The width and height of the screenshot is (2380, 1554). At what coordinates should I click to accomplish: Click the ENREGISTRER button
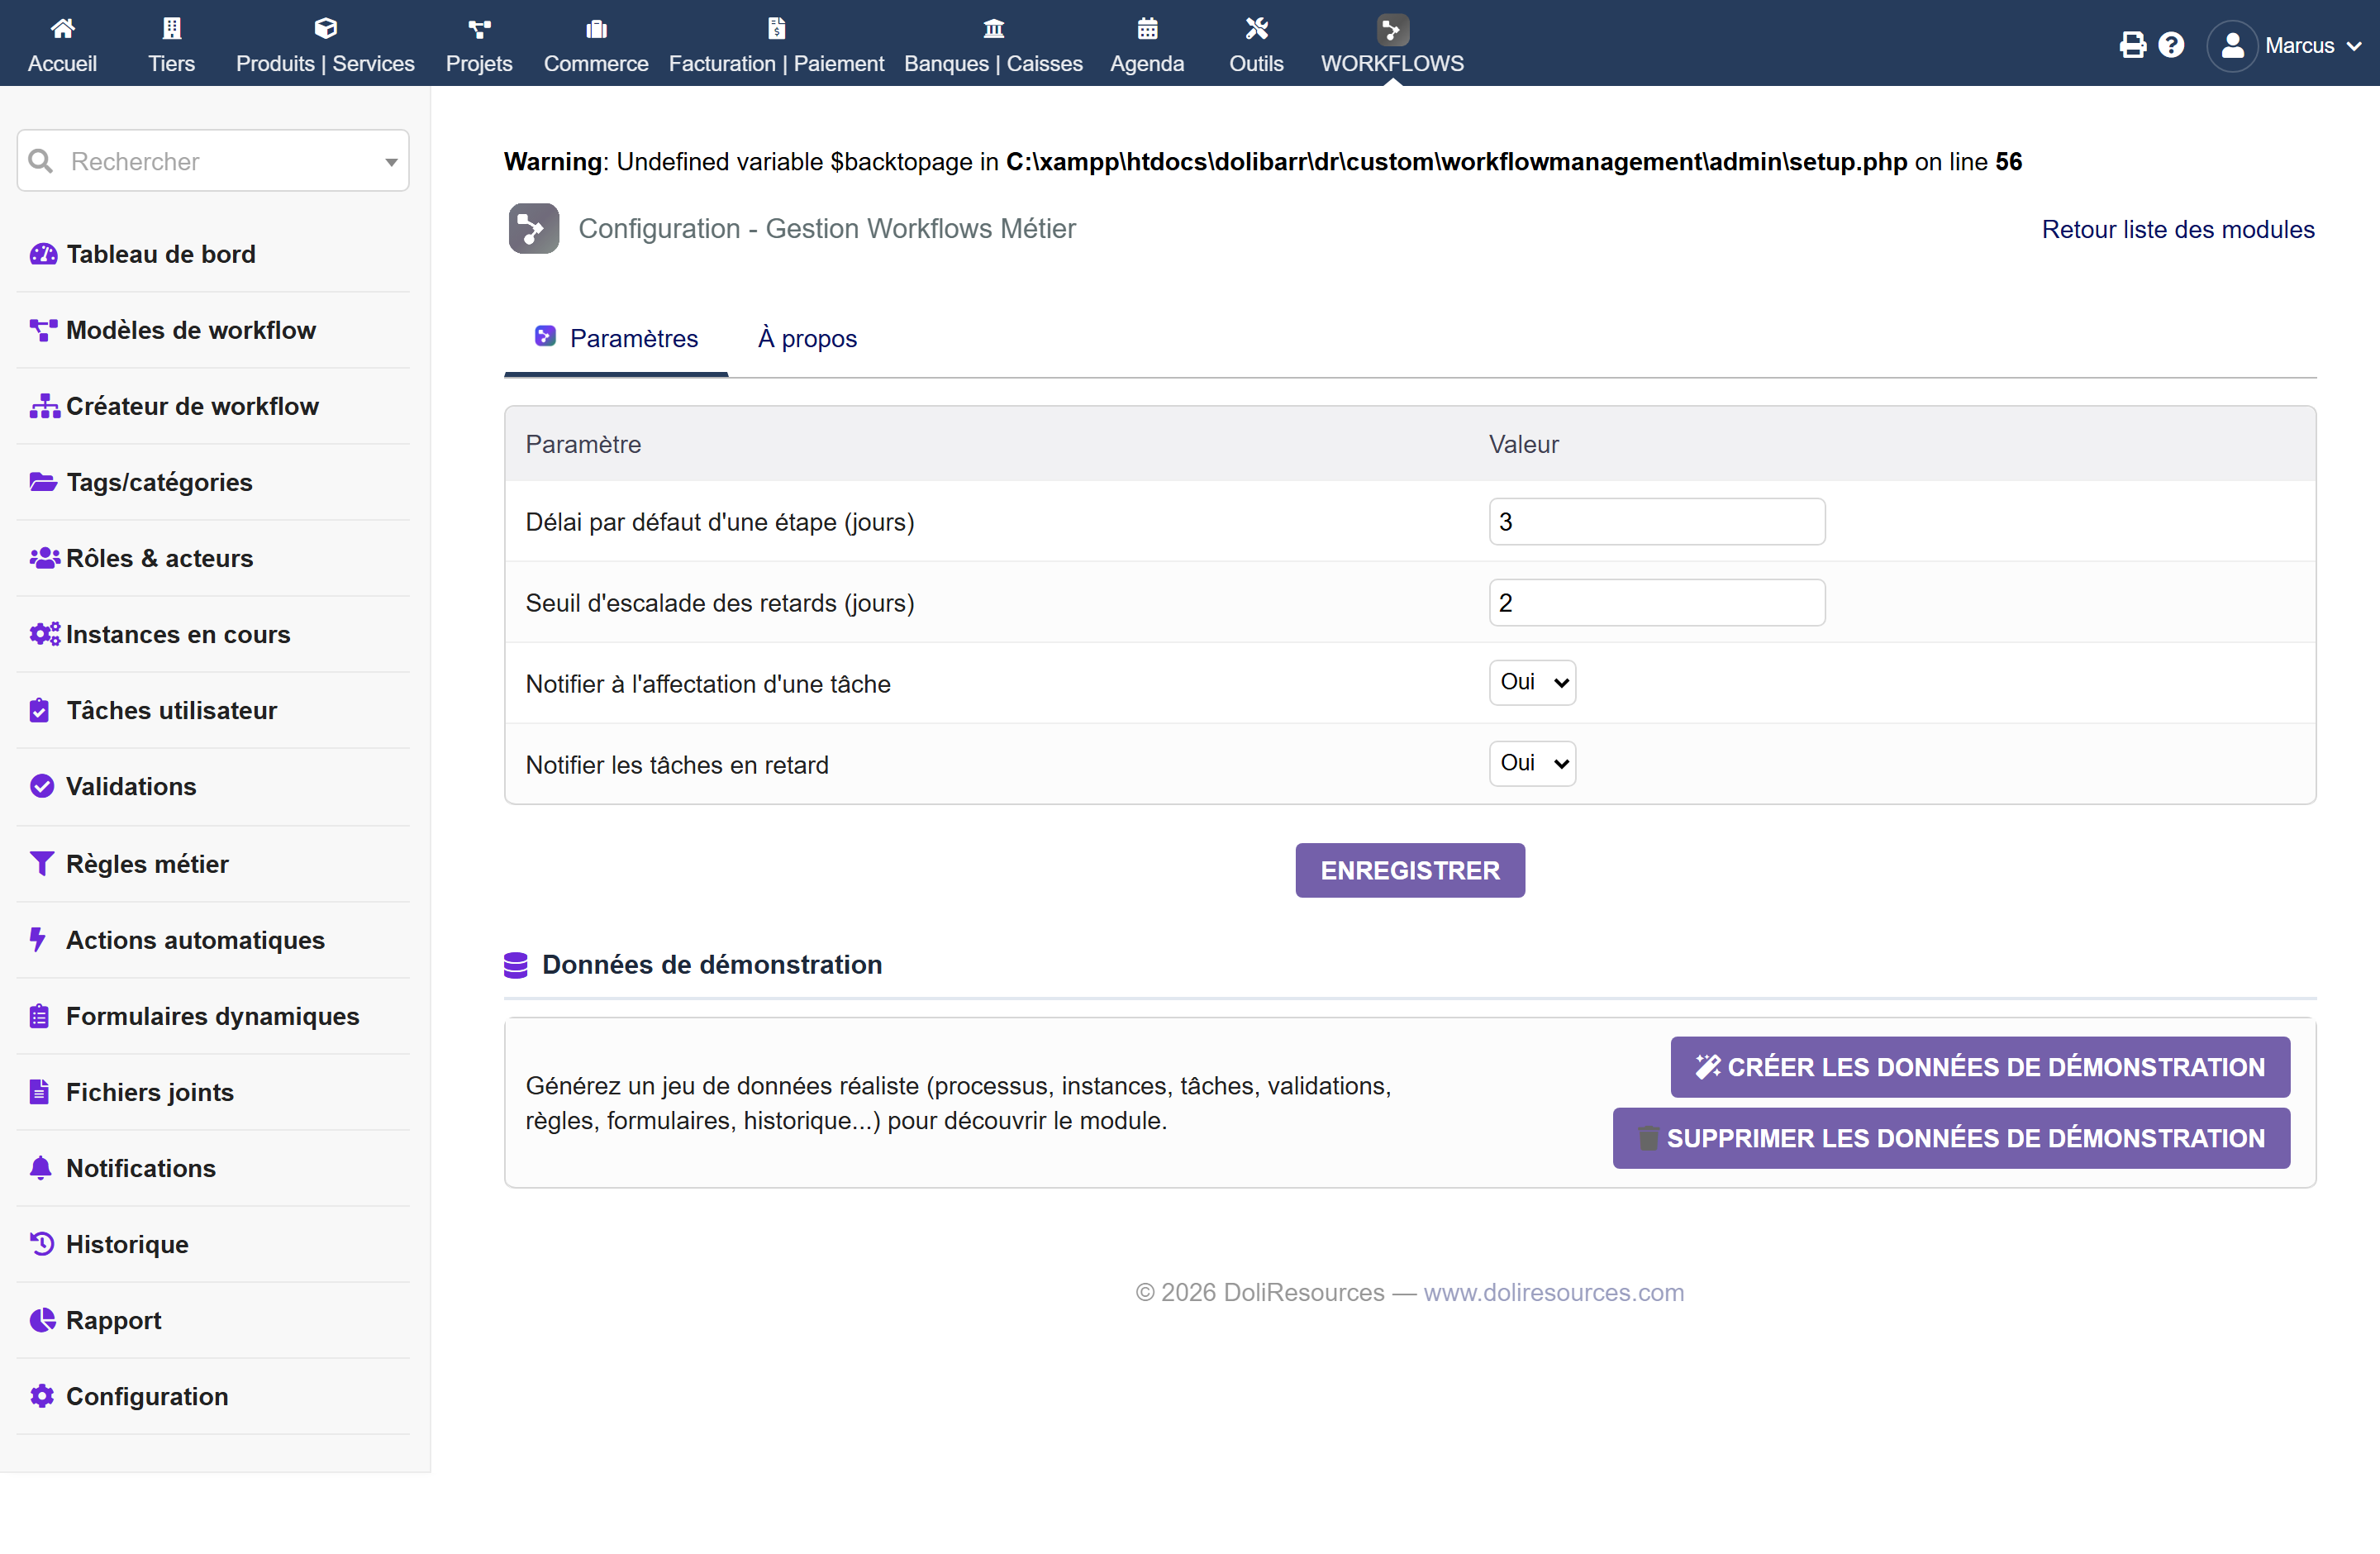coord(1410,870)
